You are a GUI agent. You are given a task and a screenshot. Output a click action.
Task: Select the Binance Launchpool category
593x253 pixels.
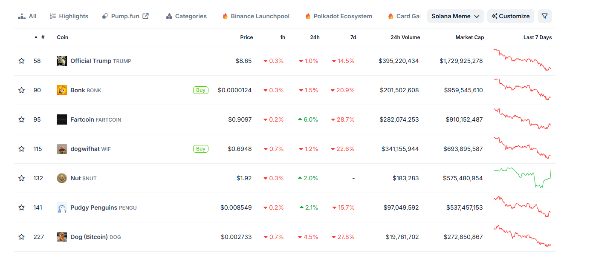[256, 16]
